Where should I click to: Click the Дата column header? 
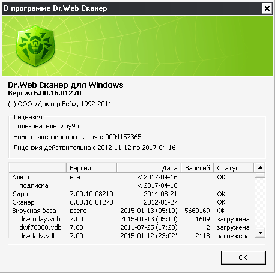point(149,168)
